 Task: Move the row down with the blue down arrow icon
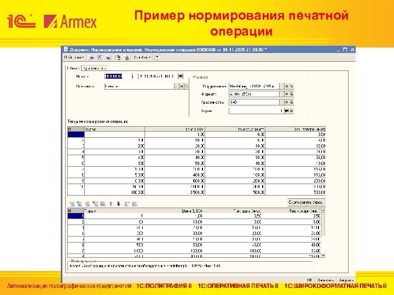(x=119, y=204)
